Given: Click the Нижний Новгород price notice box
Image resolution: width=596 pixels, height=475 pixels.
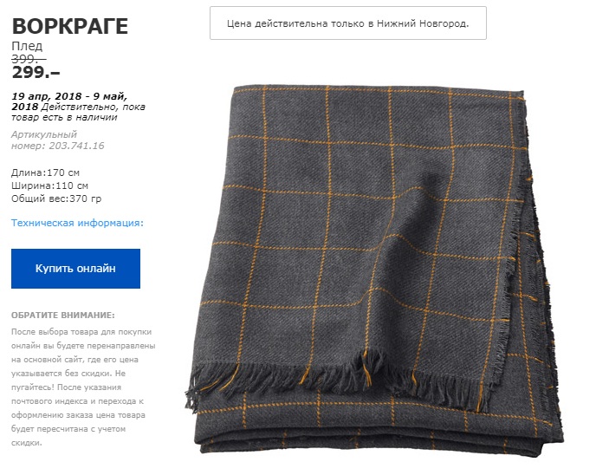Looking at the screenshot, I should click(x=348, y=23).
